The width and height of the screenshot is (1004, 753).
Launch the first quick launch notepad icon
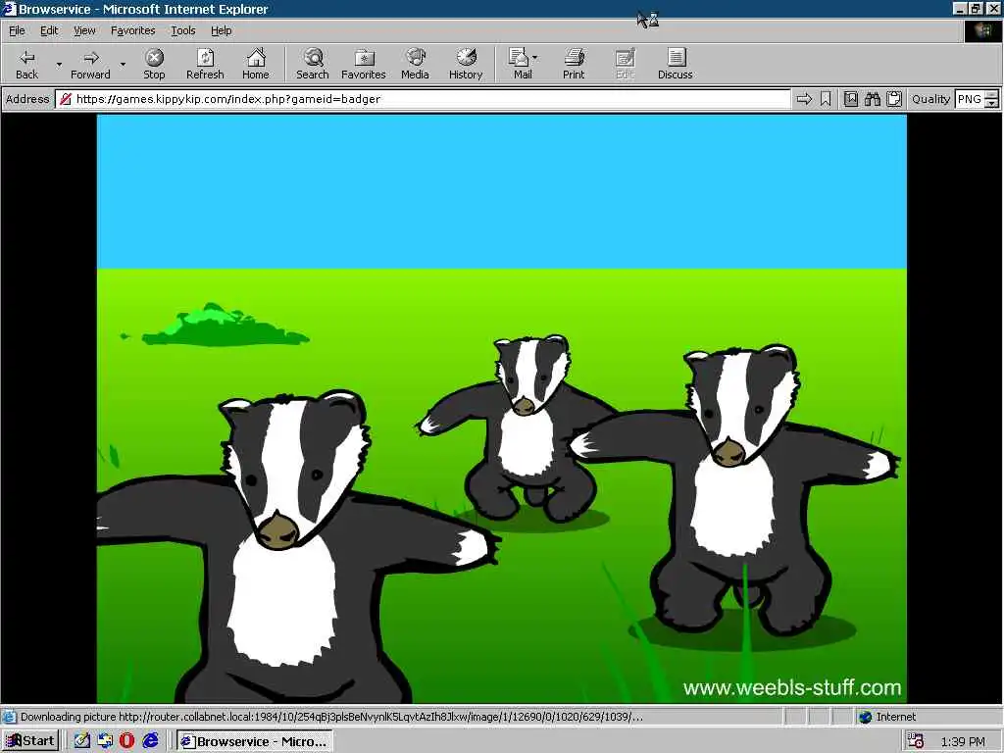[x=81, y=741]
